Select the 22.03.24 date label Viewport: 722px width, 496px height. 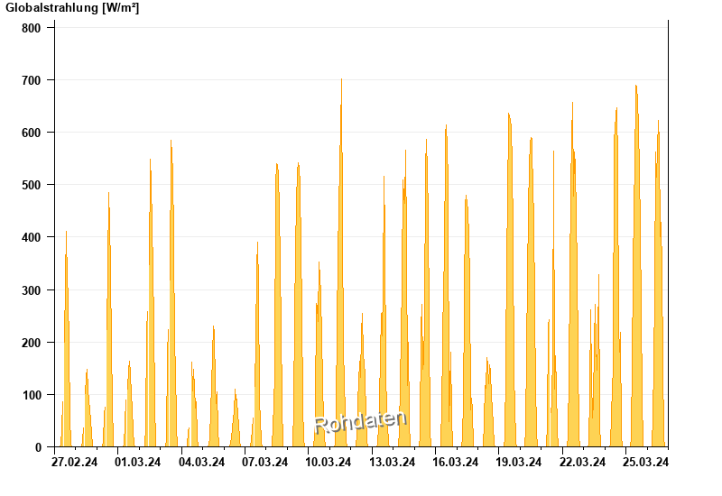click(582, 462)
